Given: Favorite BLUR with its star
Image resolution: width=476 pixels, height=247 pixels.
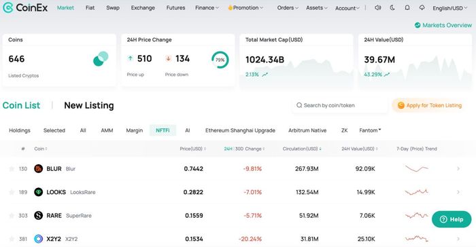Looking at the screenshot, I should pyautogui.click(x=12, y=169).
